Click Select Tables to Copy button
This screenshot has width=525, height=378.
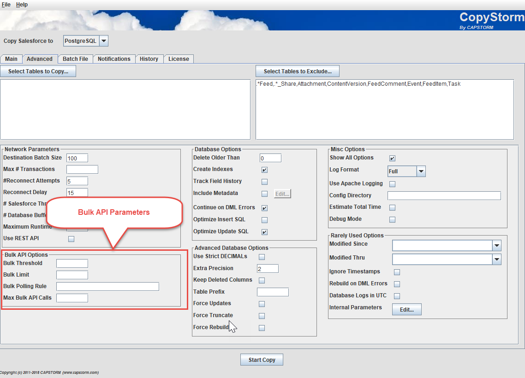(38, 71)
